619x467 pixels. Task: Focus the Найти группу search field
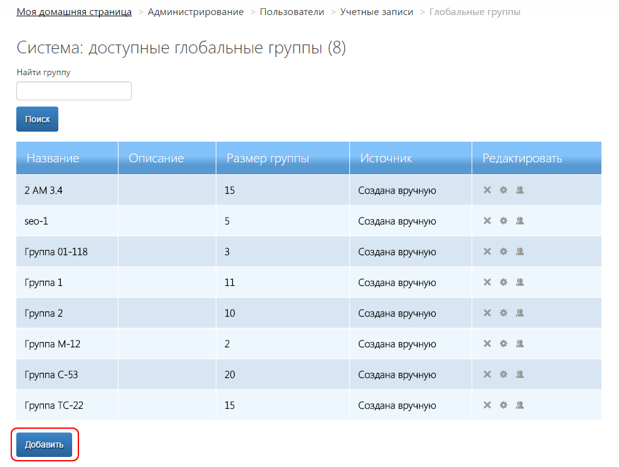[74, 91]
